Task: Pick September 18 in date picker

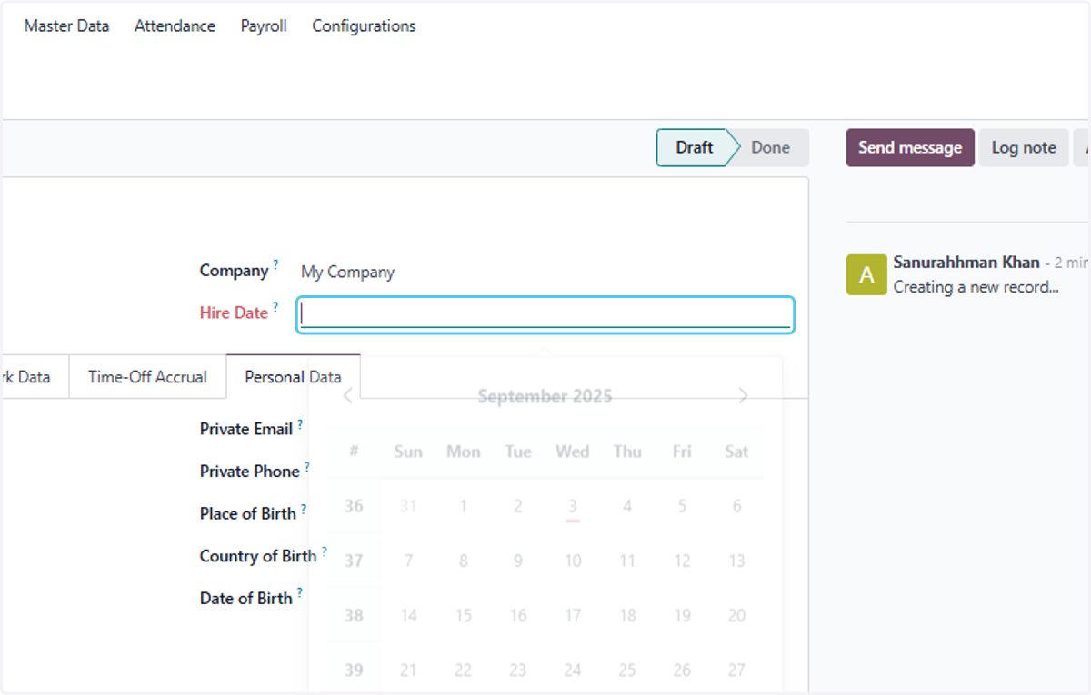Action: (x=627, y=615)
